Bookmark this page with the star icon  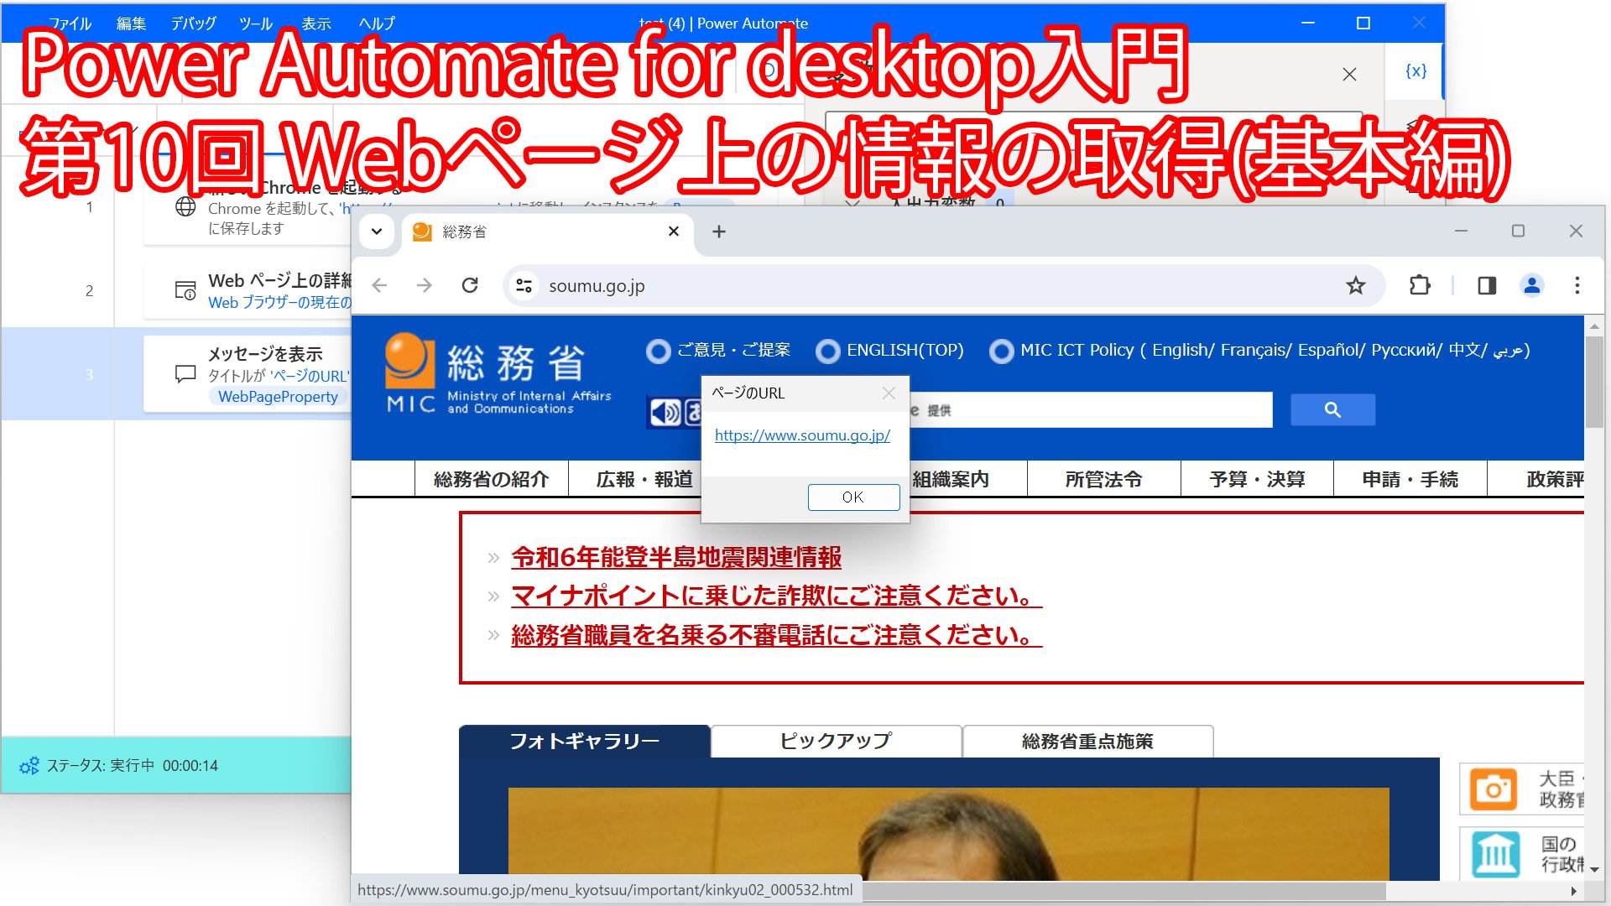[x=1356, y=286]
